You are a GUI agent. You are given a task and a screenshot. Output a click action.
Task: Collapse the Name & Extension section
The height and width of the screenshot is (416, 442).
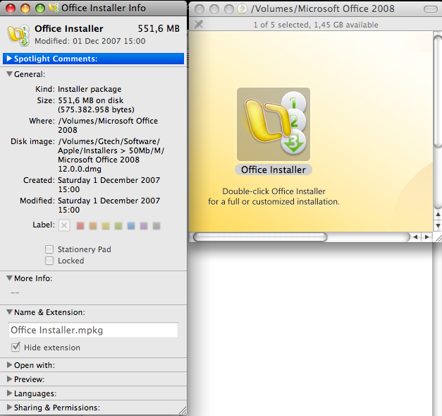pos(9,312)
